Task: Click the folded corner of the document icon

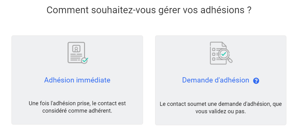Action: (224, 45)
